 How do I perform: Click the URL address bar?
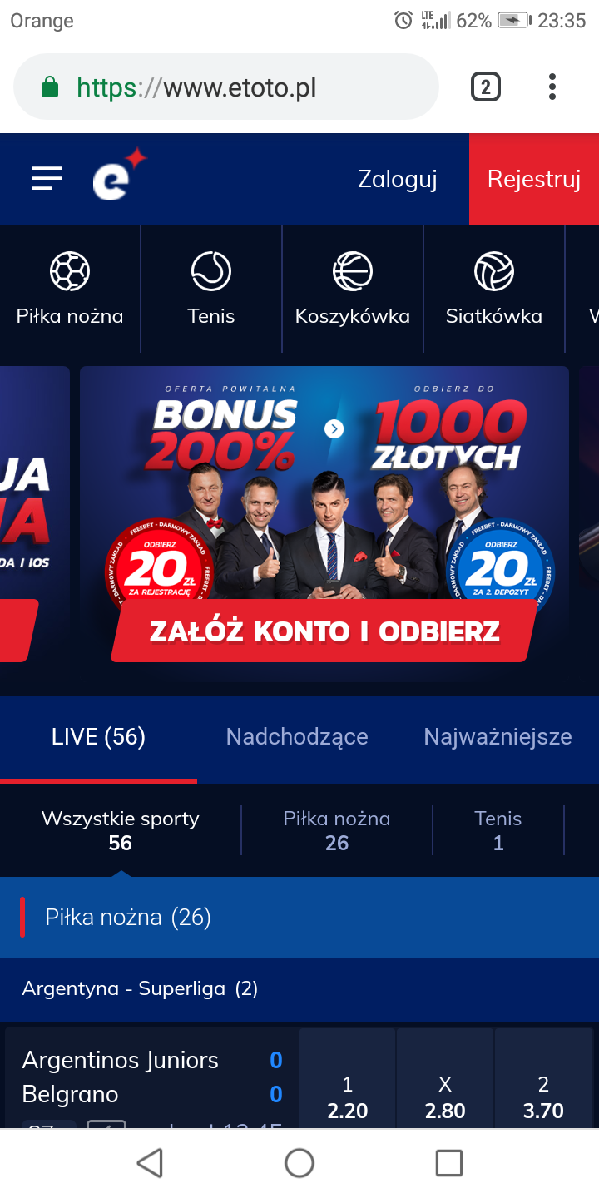pyautogui.click(x=226, y=87)
